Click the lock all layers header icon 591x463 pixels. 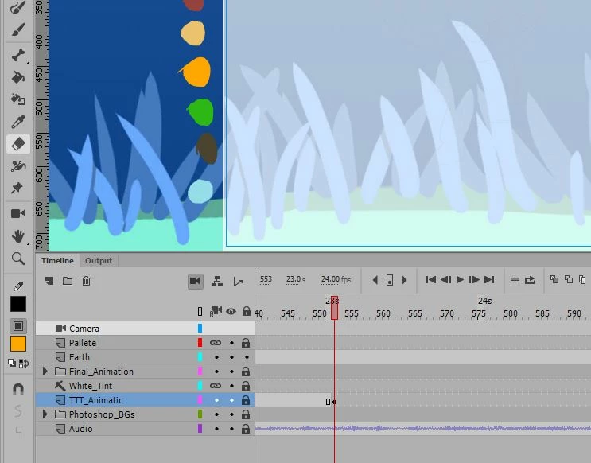coord(247,311)
